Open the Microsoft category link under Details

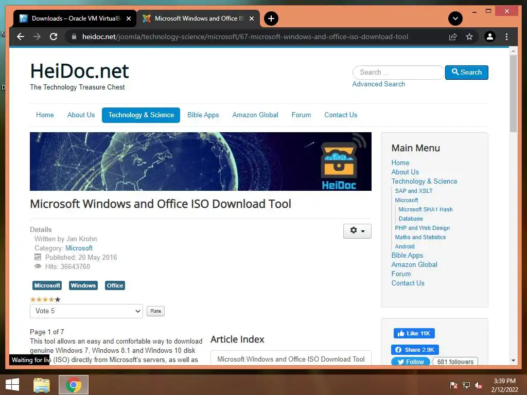pyautogui.click(x=79, y=248)
